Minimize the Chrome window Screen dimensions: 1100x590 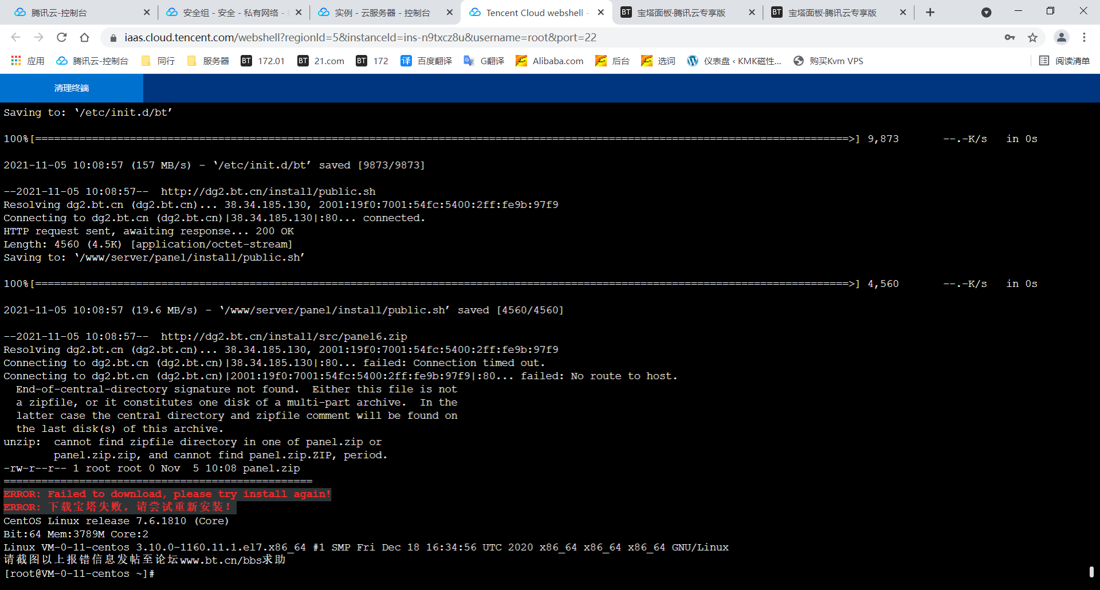coord(1018,11)
